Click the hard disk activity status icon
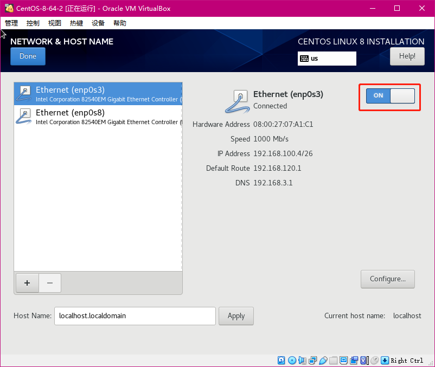 281,360
